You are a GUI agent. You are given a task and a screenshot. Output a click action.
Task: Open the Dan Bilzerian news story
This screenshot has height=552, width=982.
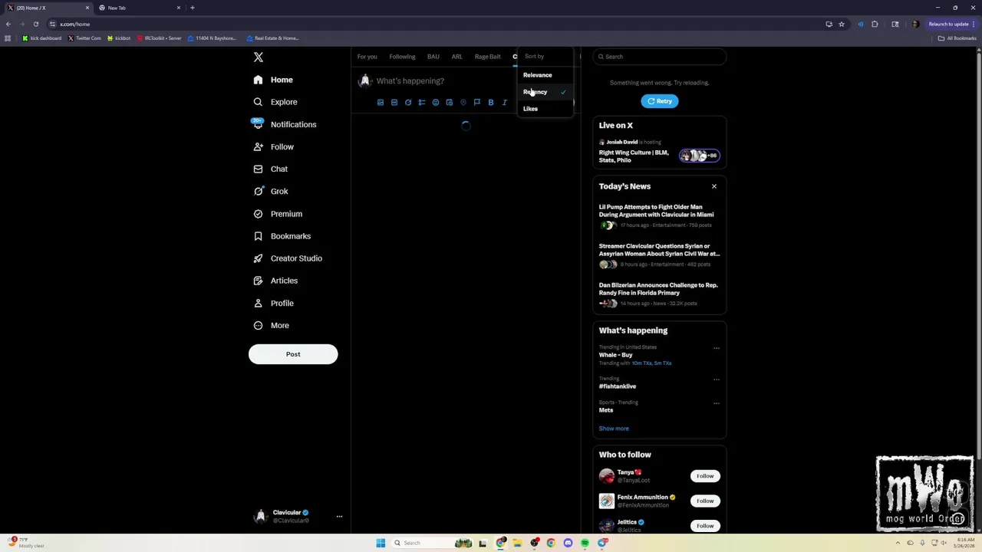coord(659,294)
